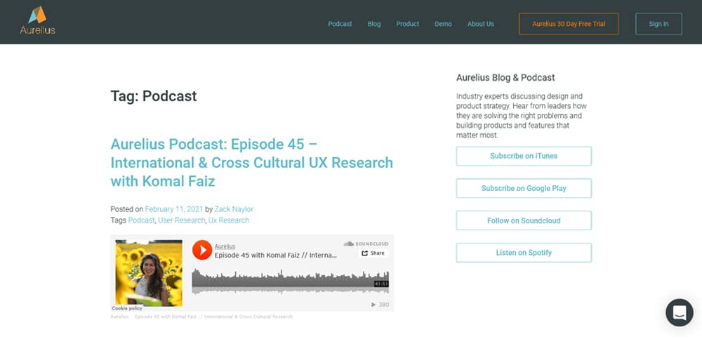Seek within the SoundCloud waveform

(x=290, y=282)
